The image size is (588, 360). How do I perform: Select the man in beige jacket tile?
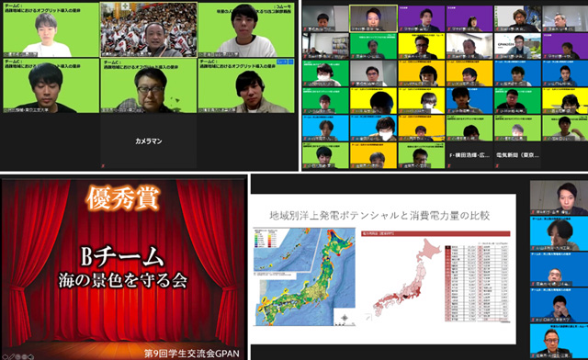246,85
